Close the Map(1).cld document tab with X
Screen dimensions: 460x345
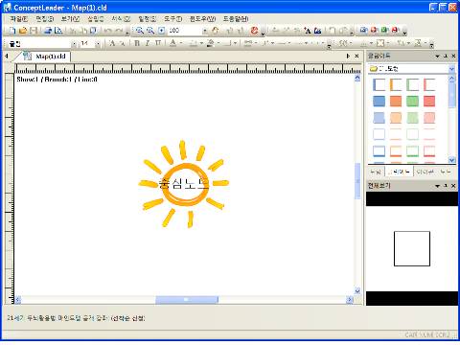coord(356,57)
